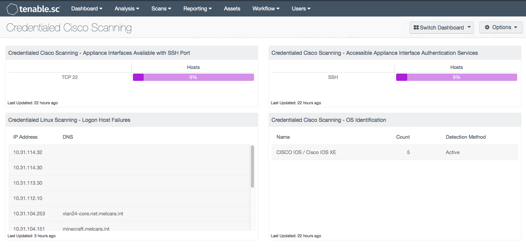Click the Accessible Appliance Interface Authentication Services title
The image size is (526, 251).
pos(375,53)
